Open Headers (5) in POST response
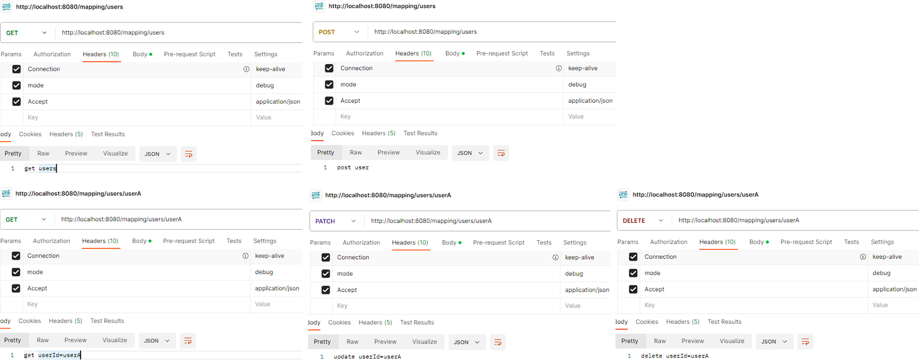920x362 pixels. click(x=379, y=134)
